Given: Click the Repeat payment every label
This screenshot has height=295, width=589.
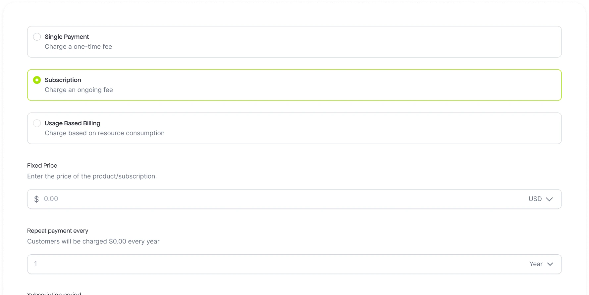Looking at the screenshot, I should click(58, 231).
